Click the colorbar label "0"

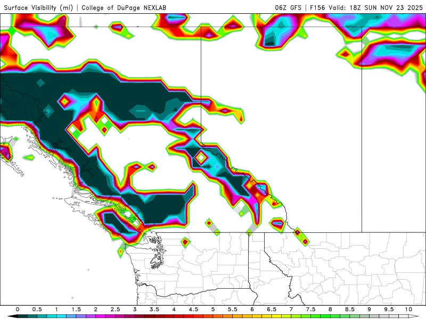pos(18,309)
